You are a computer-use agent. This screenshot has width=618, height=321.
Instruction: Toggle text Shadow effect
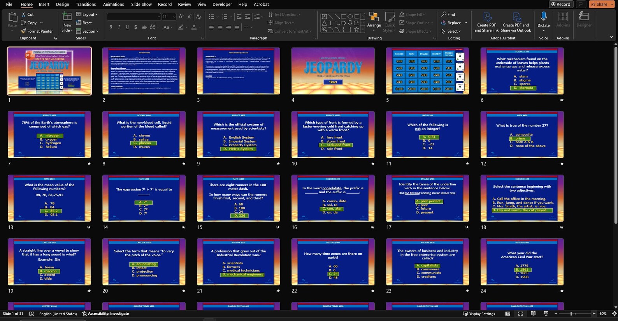coord(135,27)
